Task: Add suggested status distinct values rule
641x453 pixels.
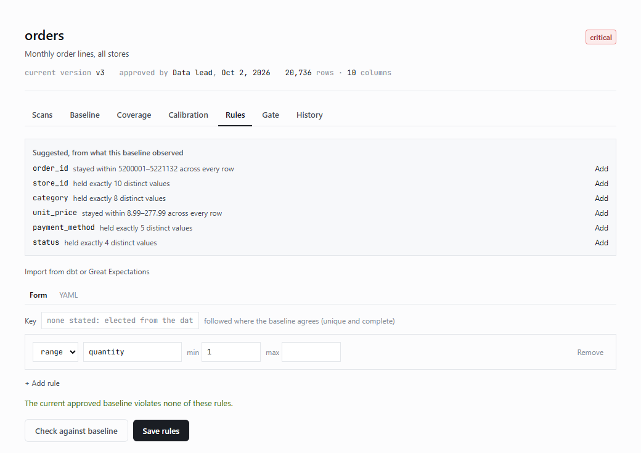Action: (602, 242)
